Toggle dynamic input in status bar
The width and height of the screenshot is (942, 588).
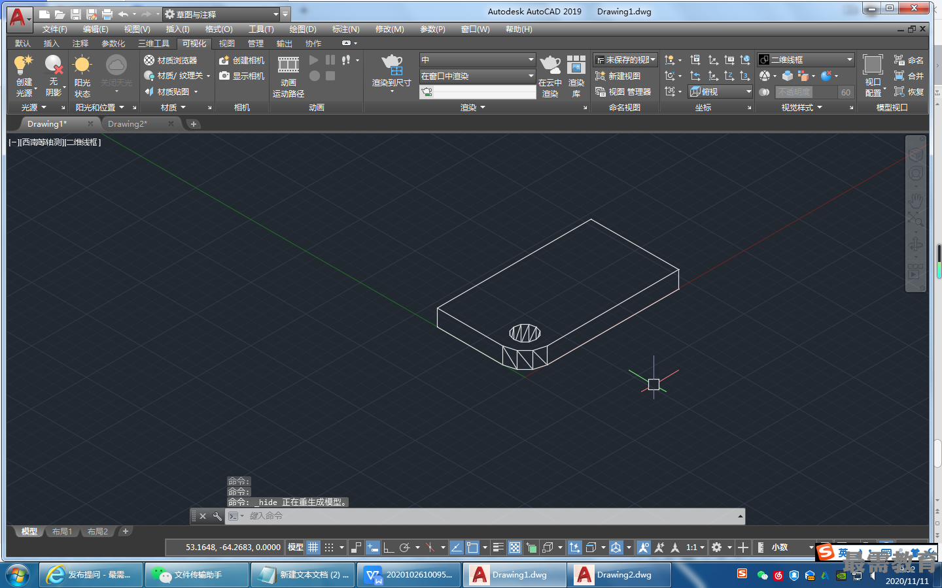coord(372,547)
